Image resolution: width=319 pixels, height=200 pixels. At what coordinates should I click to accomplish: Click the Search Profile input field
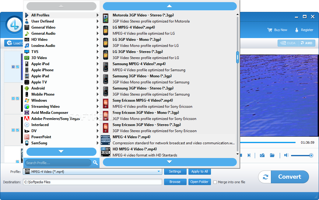pos(58,163)
